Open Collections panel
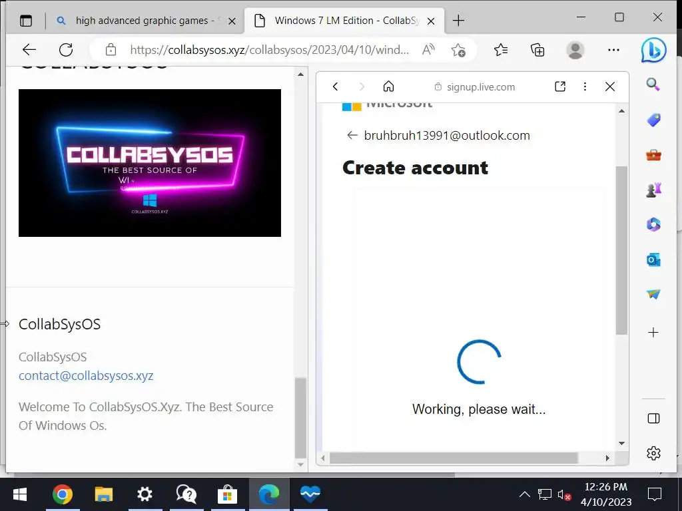Image resolution: width=682 pixels, height=511 pixels. (537, 50)
